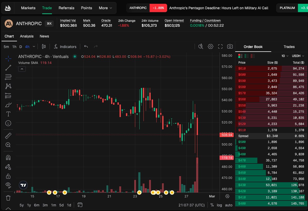Click the $570 ask price row

pos(271,93)
